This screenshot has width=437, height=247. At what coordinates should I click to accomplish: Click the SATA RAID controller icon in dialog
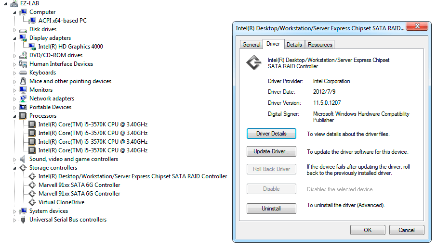(253, 63)
